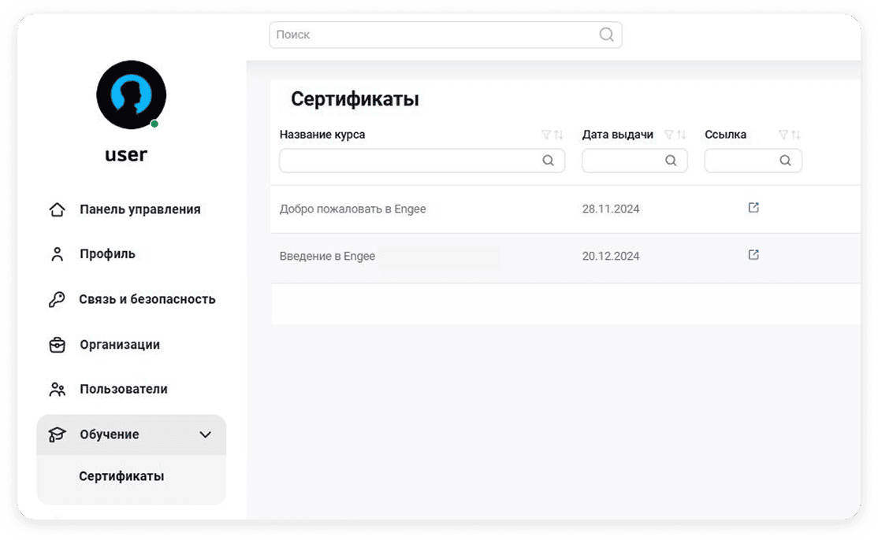Open external link for Добро пожаловать в Engee certificate

(x=753, y=208)
